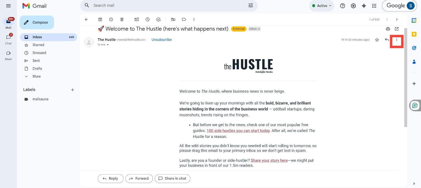Focus the Search mail field
421x188 pixels.
(x=168, y=6)
